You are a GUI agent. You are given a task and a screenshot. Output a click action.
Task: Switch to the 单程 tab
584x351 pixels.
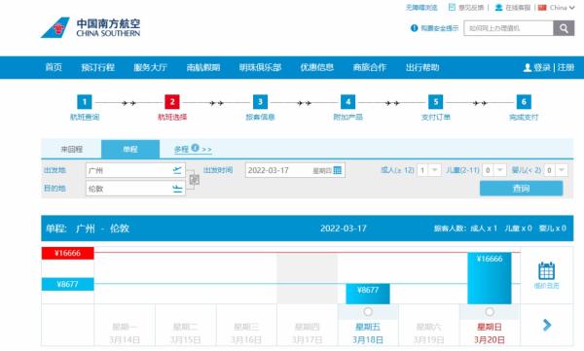pyautogui.click(x=130, y=149)
